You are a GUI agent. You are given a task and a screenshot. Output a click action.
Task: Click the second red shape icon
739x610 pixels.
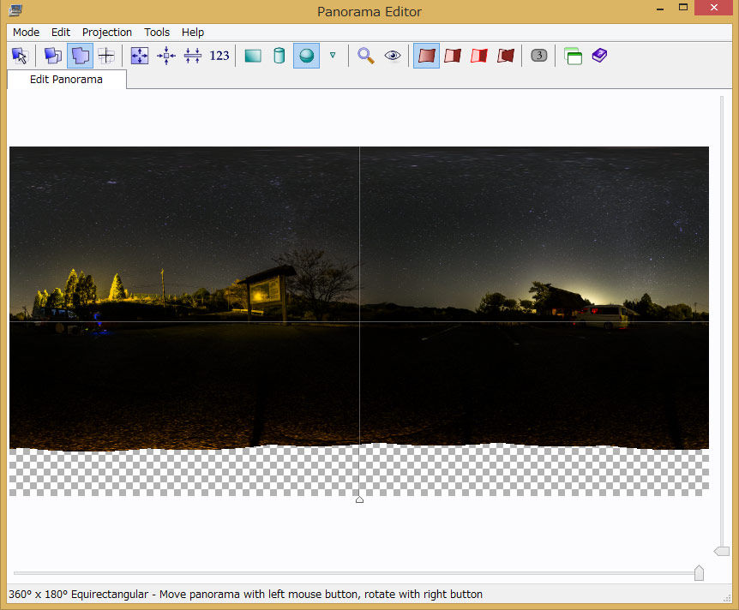(453, 56)
